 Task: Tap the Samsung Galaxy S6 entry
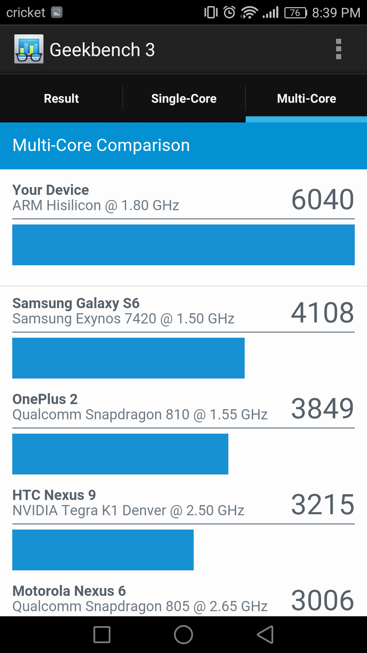pos(123,311)
